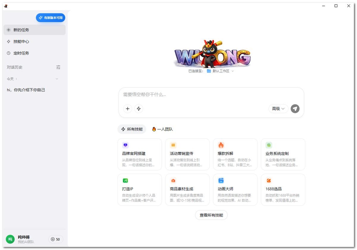Open 技能中心 in the sidebar
This screenshot has height=250, width=357.
[35, 41]
